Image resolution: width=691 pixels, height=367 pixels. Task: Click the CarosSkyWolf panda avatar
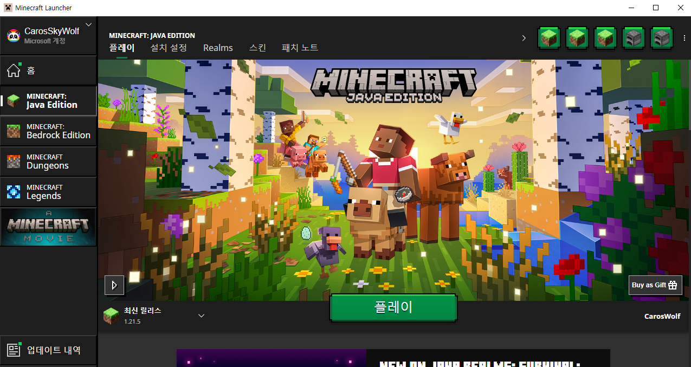[14, 36]
